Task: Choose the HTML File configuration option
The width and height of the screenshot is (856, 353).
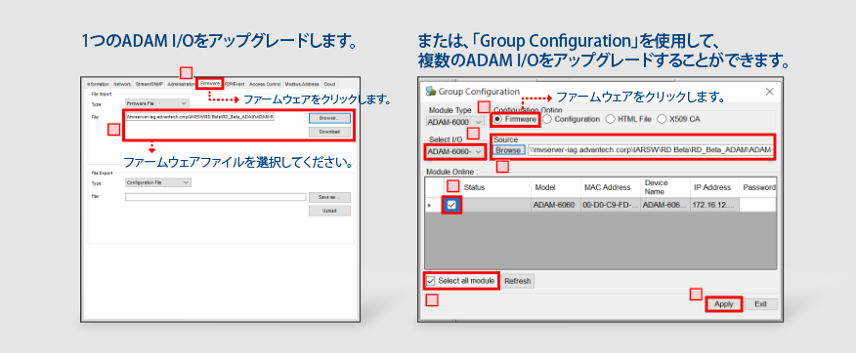Action: pos(627,119)
